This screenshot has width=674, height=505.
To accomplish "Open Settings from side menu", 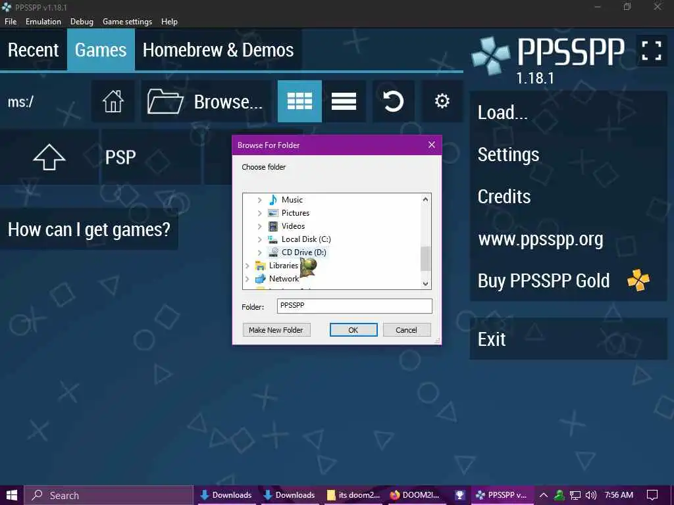I will (568, 155).
